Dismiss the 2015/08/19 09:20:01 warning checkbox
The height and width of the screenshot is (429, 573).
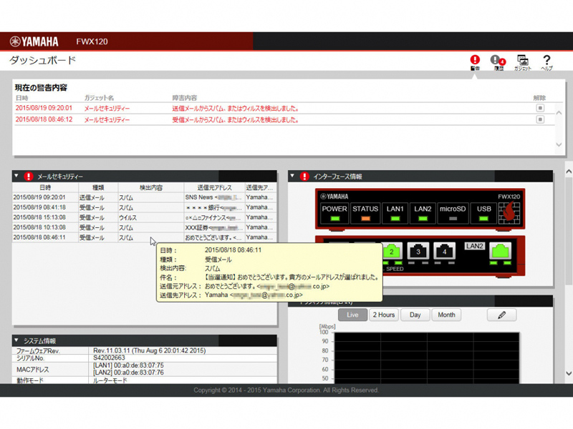pos(540,108)
